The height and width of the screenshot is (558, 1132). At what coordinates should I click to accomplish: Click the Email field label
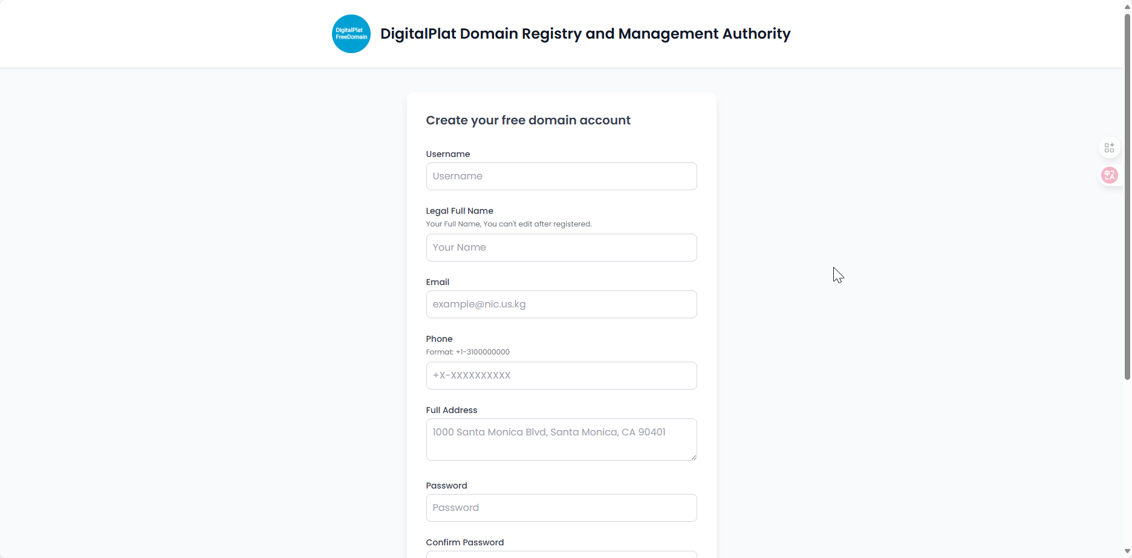pyautogui.click(x=437, y=282)
